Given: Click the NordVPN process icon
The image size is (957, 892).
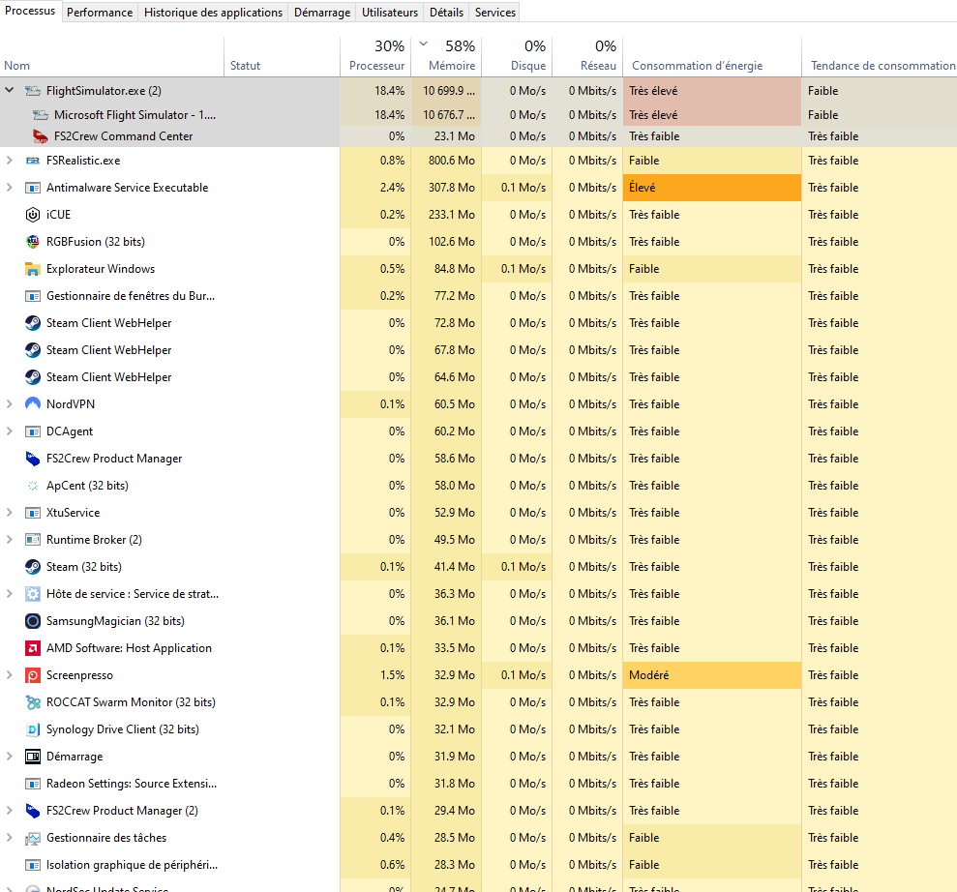Looking at the screenshot, I should (32, 403).
